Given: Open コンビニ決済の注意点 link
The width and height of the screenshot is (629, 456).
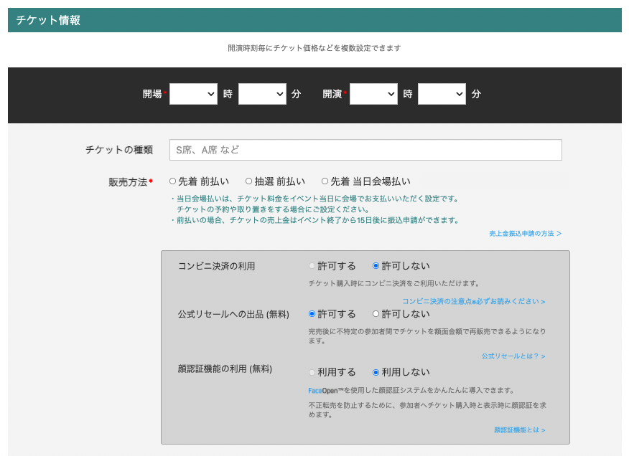Looking at the screenshot, I should coord(474,301).
